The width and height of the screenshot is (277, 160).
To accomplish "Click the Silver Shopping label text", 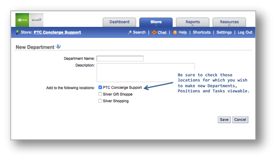I will click(116, 101).
